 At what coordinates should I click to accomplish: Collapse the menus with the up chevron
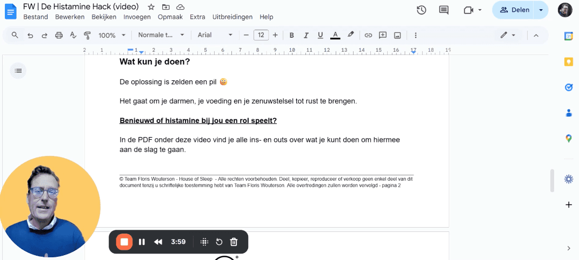(536, 36)
